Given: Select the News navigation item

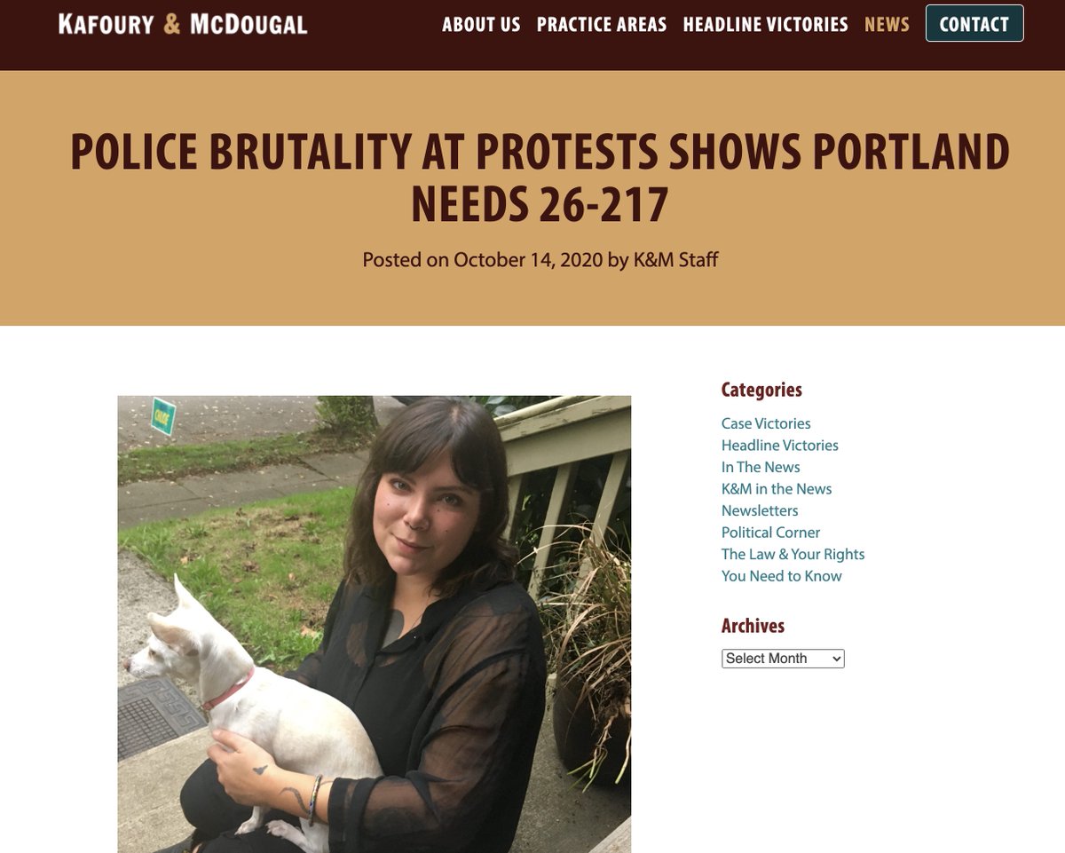Looking at the screenshot, I should (x=887, y=24).
